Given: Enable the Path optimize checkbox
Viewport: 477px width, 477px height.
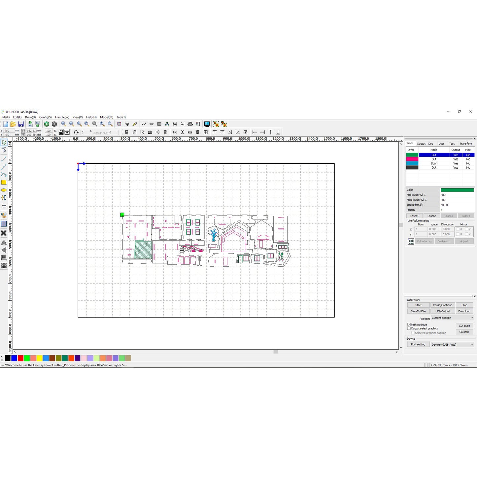Looking at the screenshot, I should coord(409,325).
